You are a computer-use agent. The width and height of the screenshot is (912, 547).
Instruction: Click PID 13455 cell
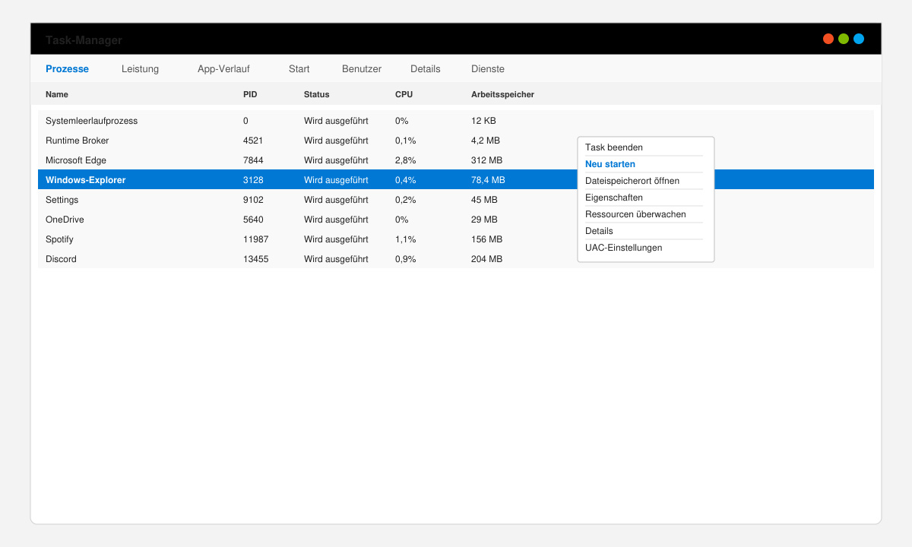tap(255, 259)
